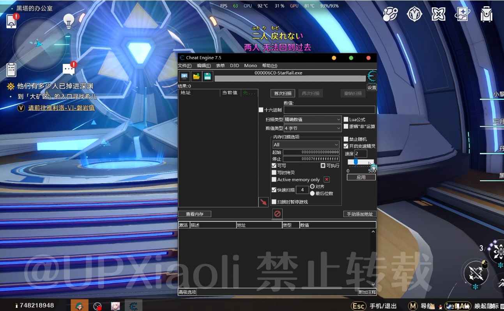Open the 数值类型 4字节 dropdown
This screenshot has height=311, width=504.
point(313,128)
